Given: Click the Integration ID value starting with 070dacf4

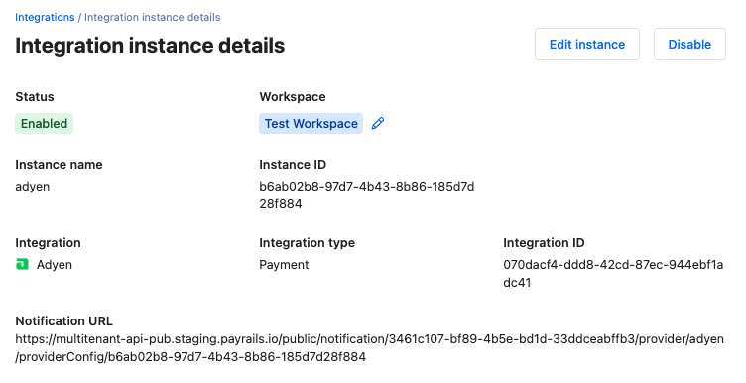Looking at the screenshot, I should point(613,274).
